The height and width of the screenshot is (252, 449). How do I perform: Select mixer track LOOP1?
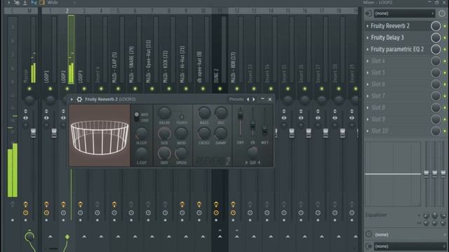[47, 76]
